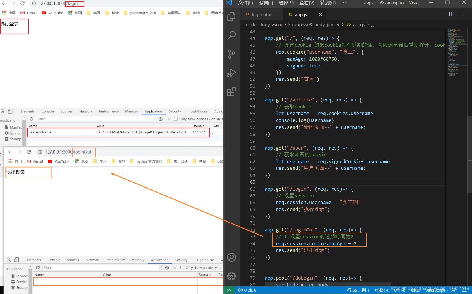Reload the lower browser page at /loginOut

click(29, 152)
